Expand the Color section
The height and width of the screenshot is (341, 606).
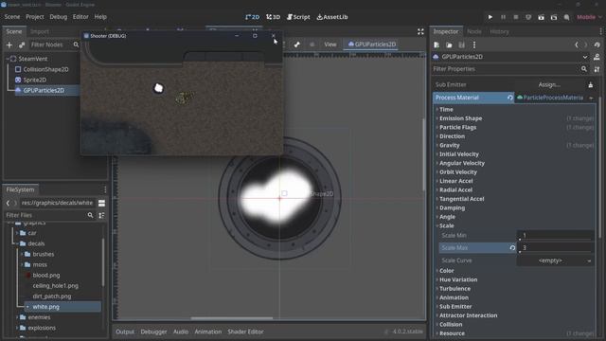click(x=446, y=271)
